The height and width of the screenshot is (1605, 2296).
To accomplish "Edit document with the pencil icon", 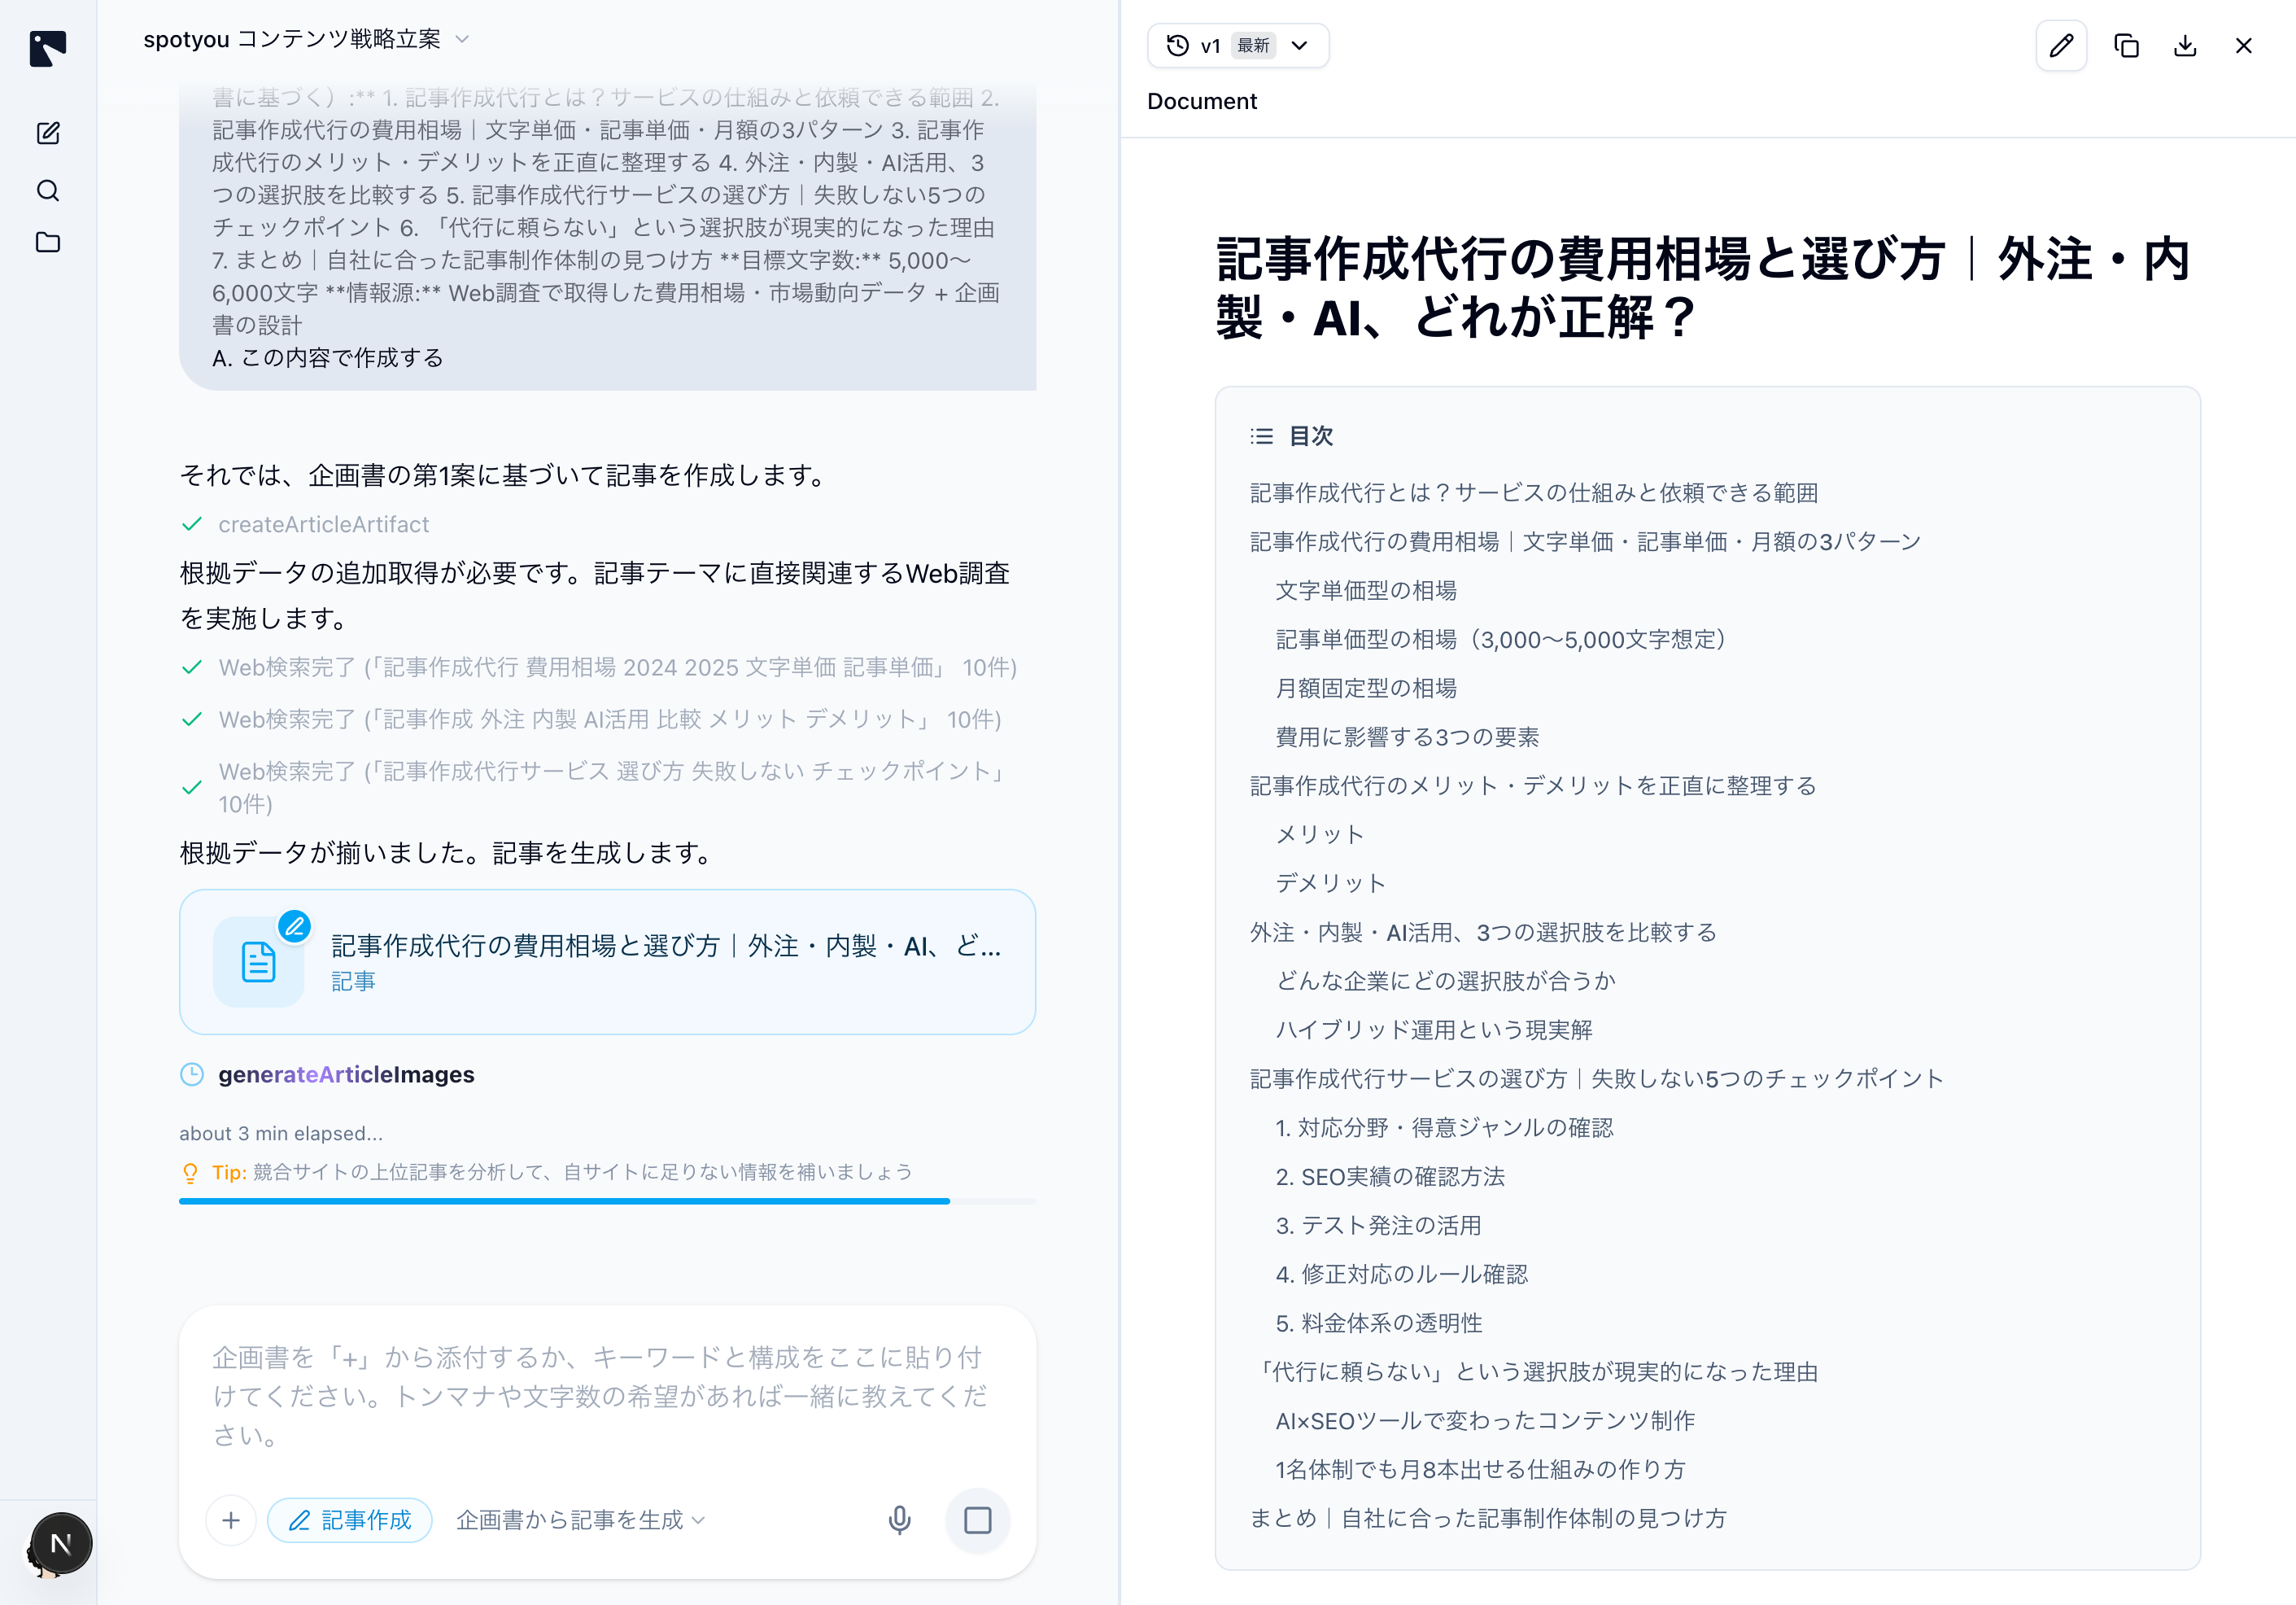I will pyautogui.click(x=2061, y=46).
